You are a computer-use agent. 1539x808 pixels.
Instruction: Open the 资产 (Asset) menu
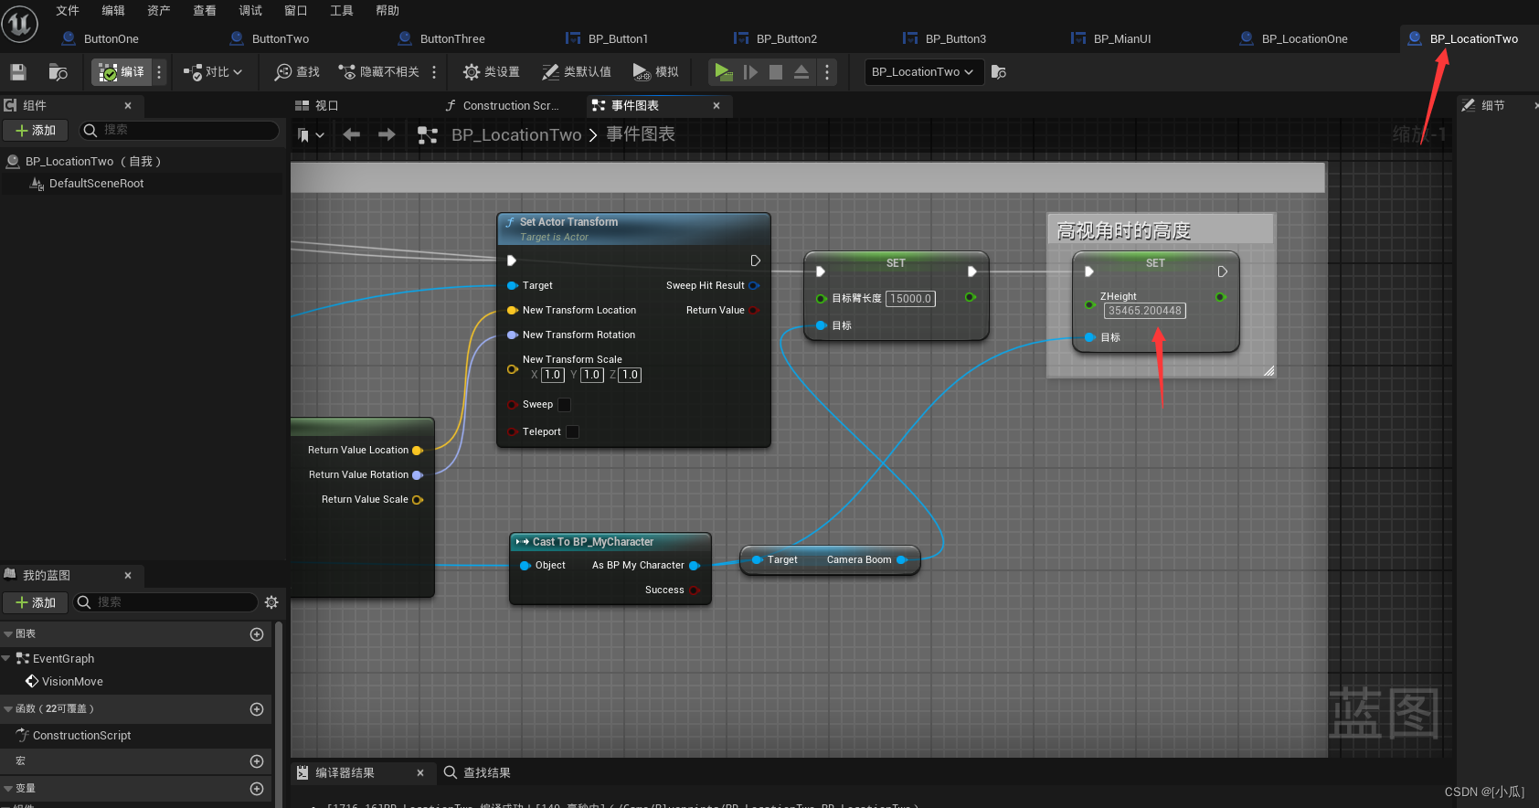pyautogui.click(x=159, y=10)
